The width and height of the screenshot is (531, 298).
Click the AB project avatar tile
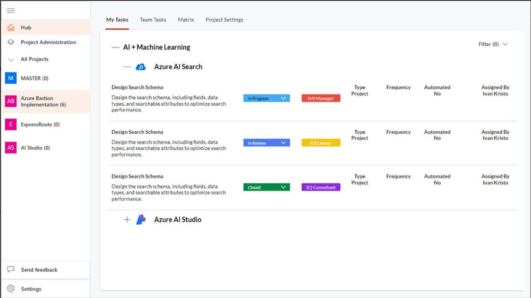11,101
